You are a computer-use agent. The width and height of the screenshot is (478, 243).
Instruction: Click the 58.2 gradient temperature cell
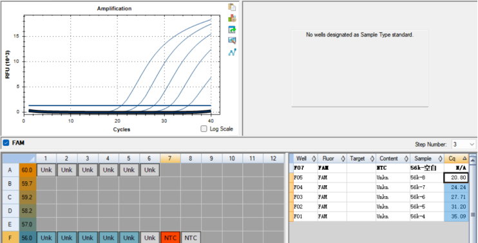(x=28, y=210)
